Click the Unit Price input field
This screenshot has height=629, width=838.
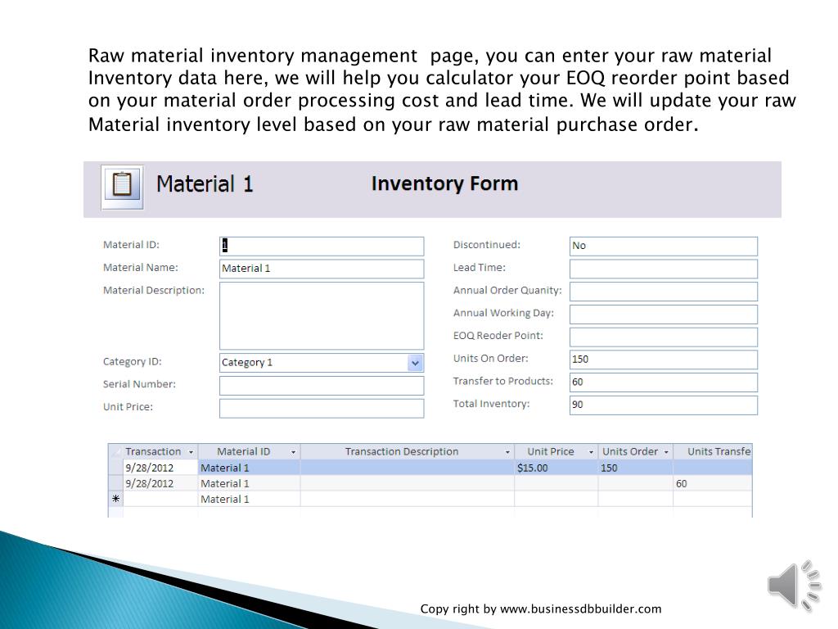(321, 408)
